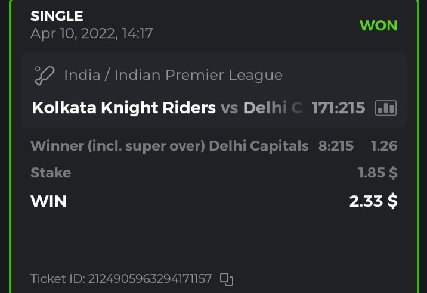
Task: Click the 8:215 score at bet time
Action: click(x=336, y=146)
